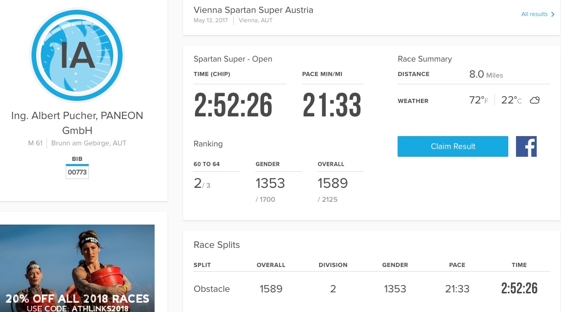The height and width of the screenshot is (312, 561).
Task: Click the bib number 00773 box
Action: [x=77, y=172]
